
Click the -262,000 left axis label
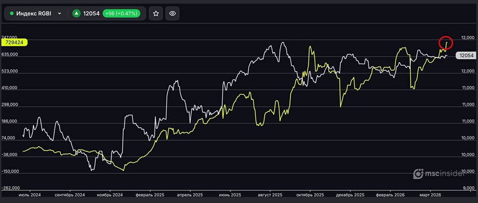click(x=10, y=189)
